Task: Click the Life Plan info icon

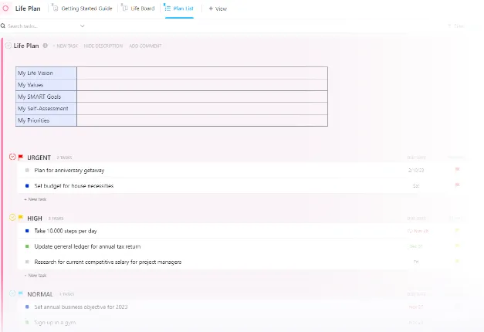Action: pyautogui.click(x=45, y=46)
